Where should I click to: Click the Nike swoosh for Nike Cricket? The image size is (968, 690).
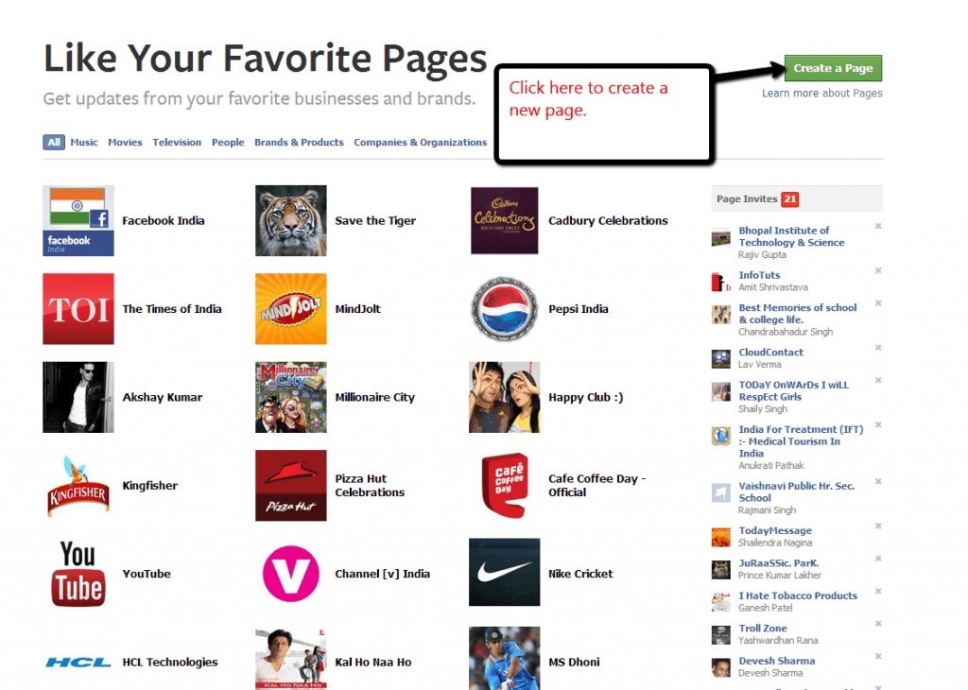(x=504, y=573)
